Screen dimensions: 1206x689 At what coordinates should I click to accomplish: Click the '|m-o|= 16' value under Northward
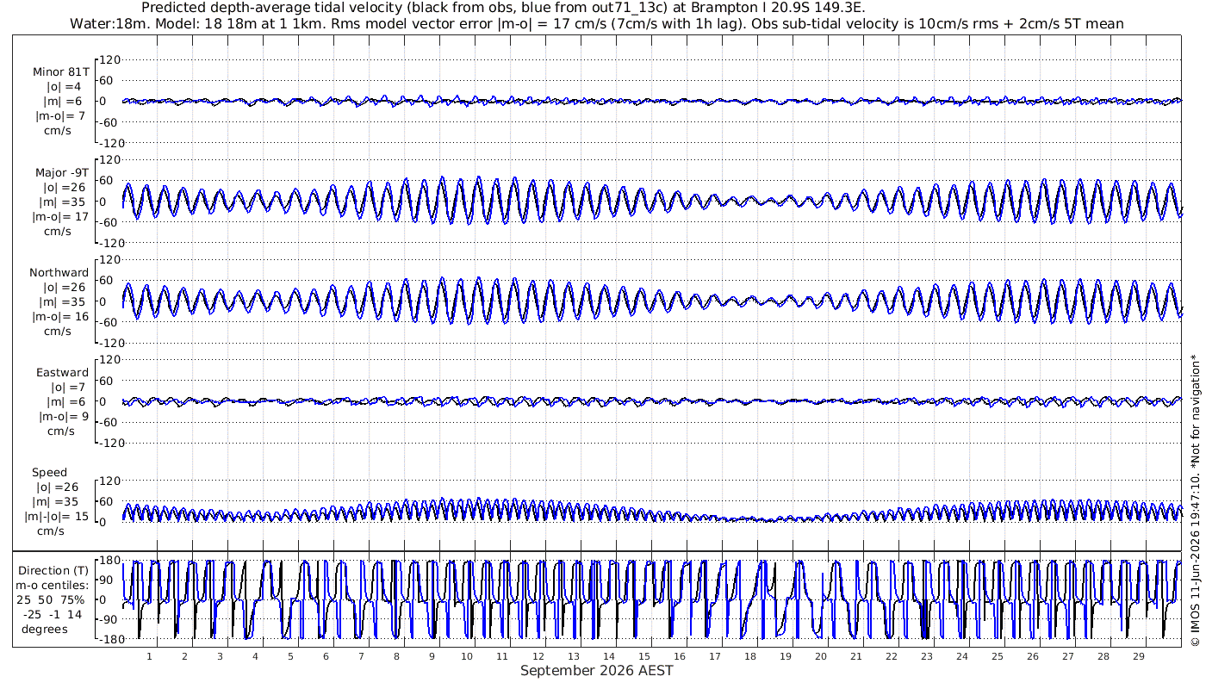click(60, 316)
